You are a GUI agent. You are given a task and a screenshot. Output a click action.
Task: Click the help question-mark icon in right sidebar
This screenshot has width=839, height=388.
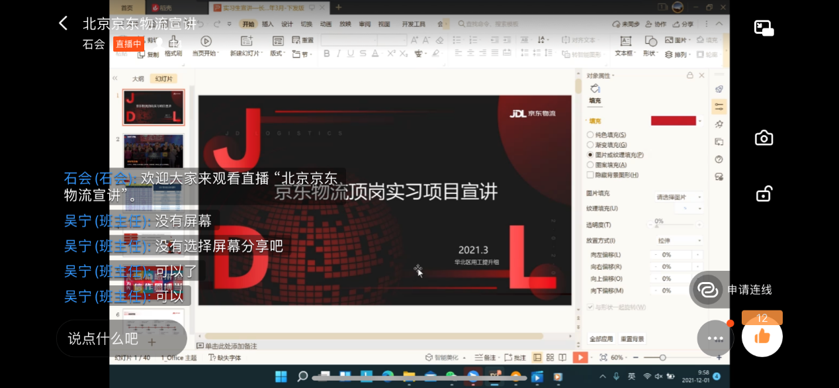[x=719, y=160]
